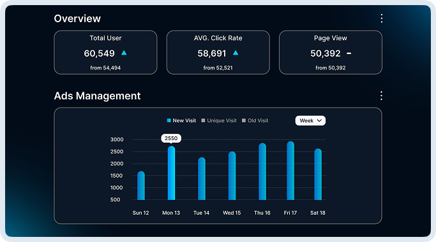Open the Ads Management three-dot menu
This screenshot has width=436, height=242.
[381, 96]
